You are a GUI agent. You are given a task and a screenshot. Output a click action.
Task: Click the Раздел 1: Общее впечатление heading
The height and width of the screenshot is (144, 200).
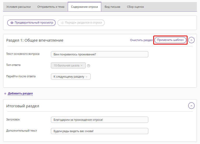point(35,40)
